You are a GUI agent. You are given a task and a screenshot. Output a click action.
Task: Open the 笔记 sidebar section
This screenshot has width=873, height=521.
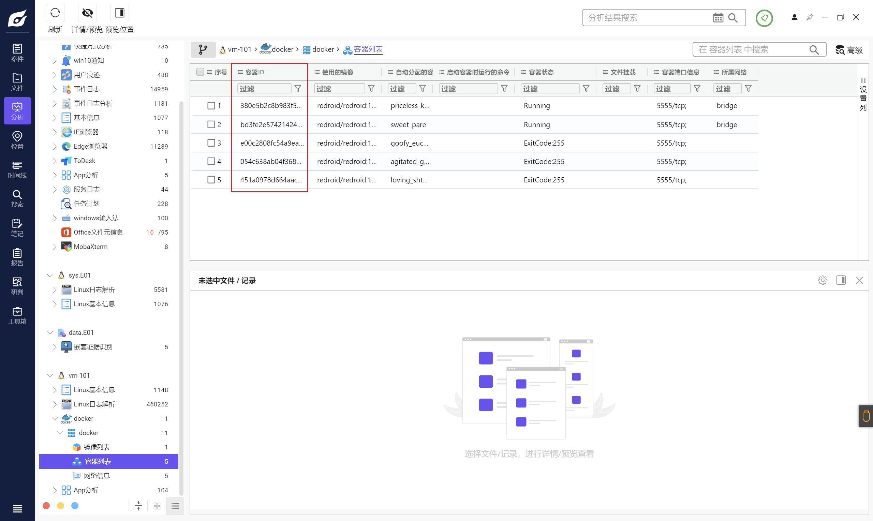[x=17, y=227]
